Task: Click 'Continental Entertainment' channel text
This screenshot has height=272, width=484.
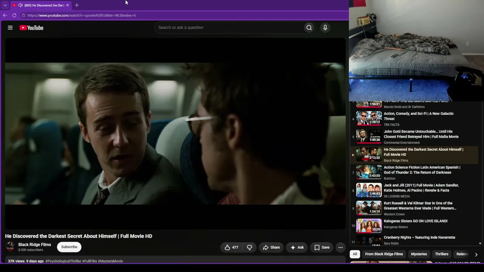Action: pos(402,143)
